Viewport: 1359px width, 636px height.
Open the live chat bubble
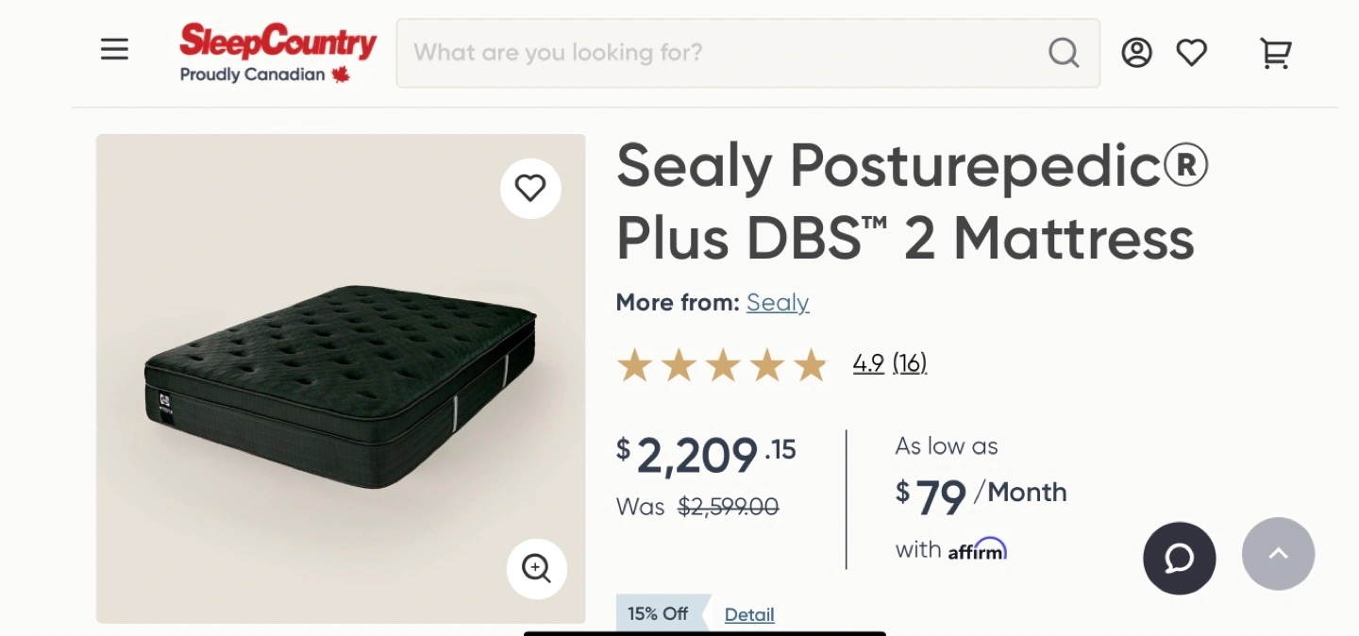[x=1180, y=558]
